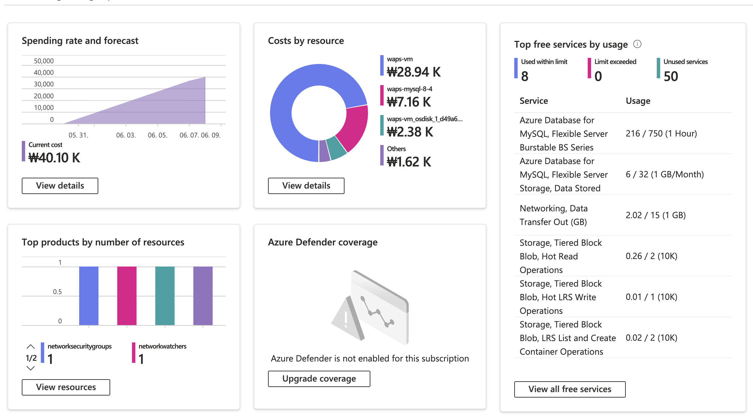Select the MySQL Burstable BS Series service row
The width and height of the screenshot is (753, 418).
coord(623,133)
